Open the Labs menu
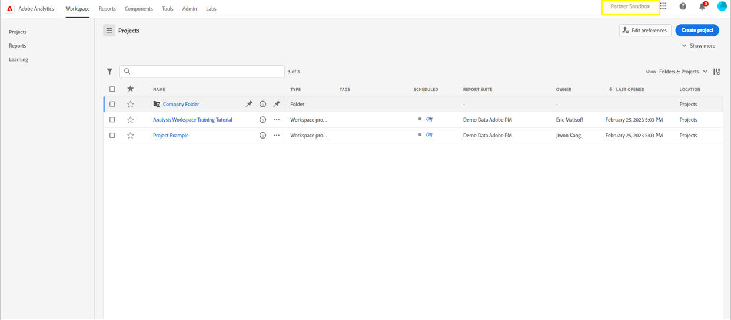Image resolution: width=731 pixels, height=320 pixels. pos(211,9)
